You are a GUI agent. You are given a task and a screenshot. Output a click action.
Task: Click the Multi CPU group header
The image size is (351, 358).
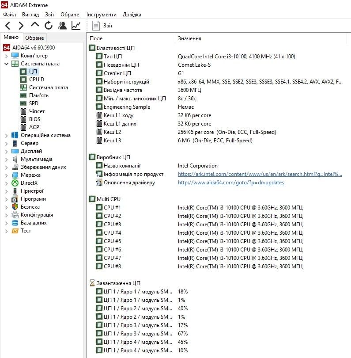(x=108, y=199)
